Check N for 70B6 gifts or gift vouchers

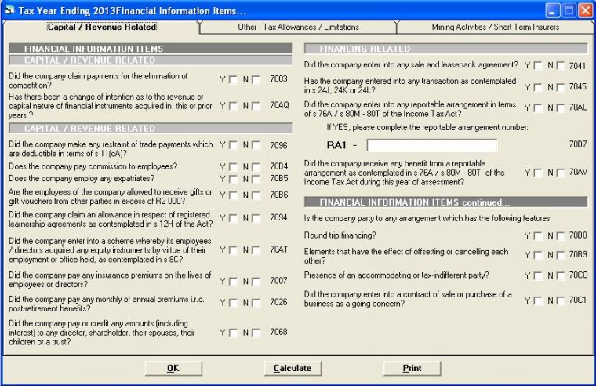pyautogui.click(x=256, y=195)
